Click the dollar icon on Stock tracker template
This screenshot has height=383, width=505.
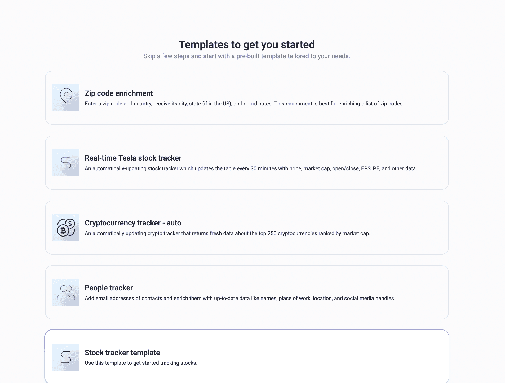click(66, 357)
